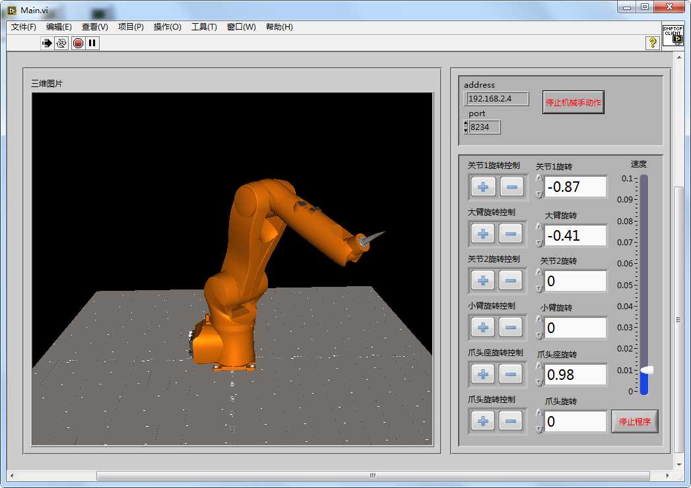
Task: Open the 帮助(H) menu
Action: [x=279, y=27]
